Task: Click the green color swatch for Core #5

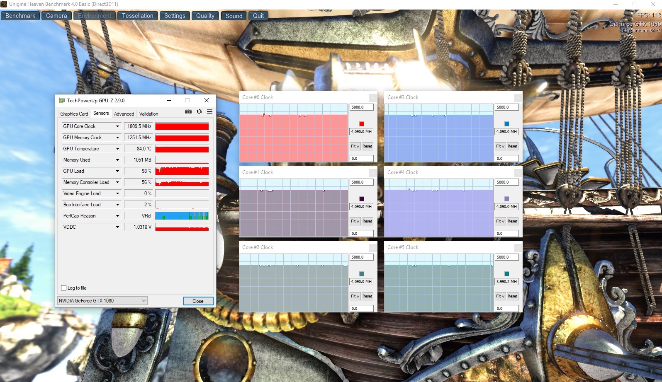Action: pos(507,274)
